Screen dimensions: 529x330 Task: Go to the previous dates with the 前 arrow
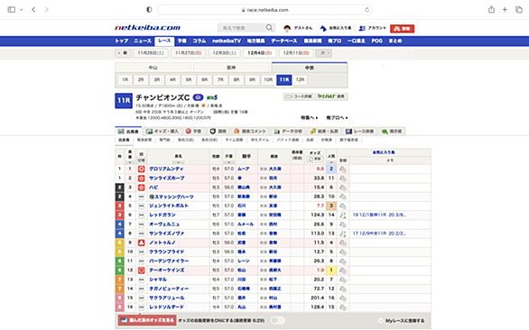click(123, 53)
